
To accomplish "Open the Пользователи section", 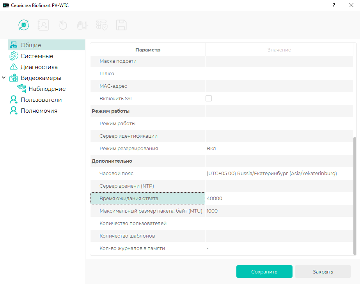I will pyautogui.click(x=41, y=100).
